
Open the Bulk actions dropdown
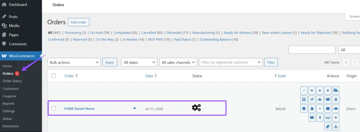pos(74,62)
